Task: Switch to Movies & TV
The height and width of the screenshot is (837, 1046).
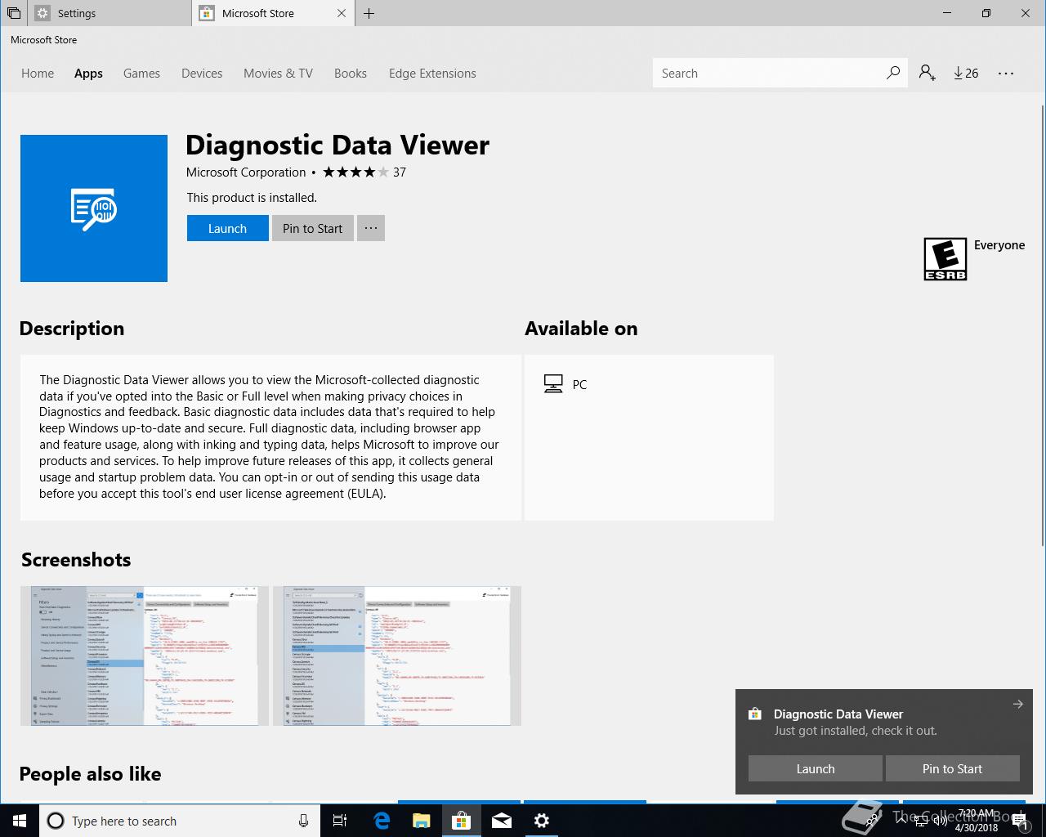Action: (278, 73)
